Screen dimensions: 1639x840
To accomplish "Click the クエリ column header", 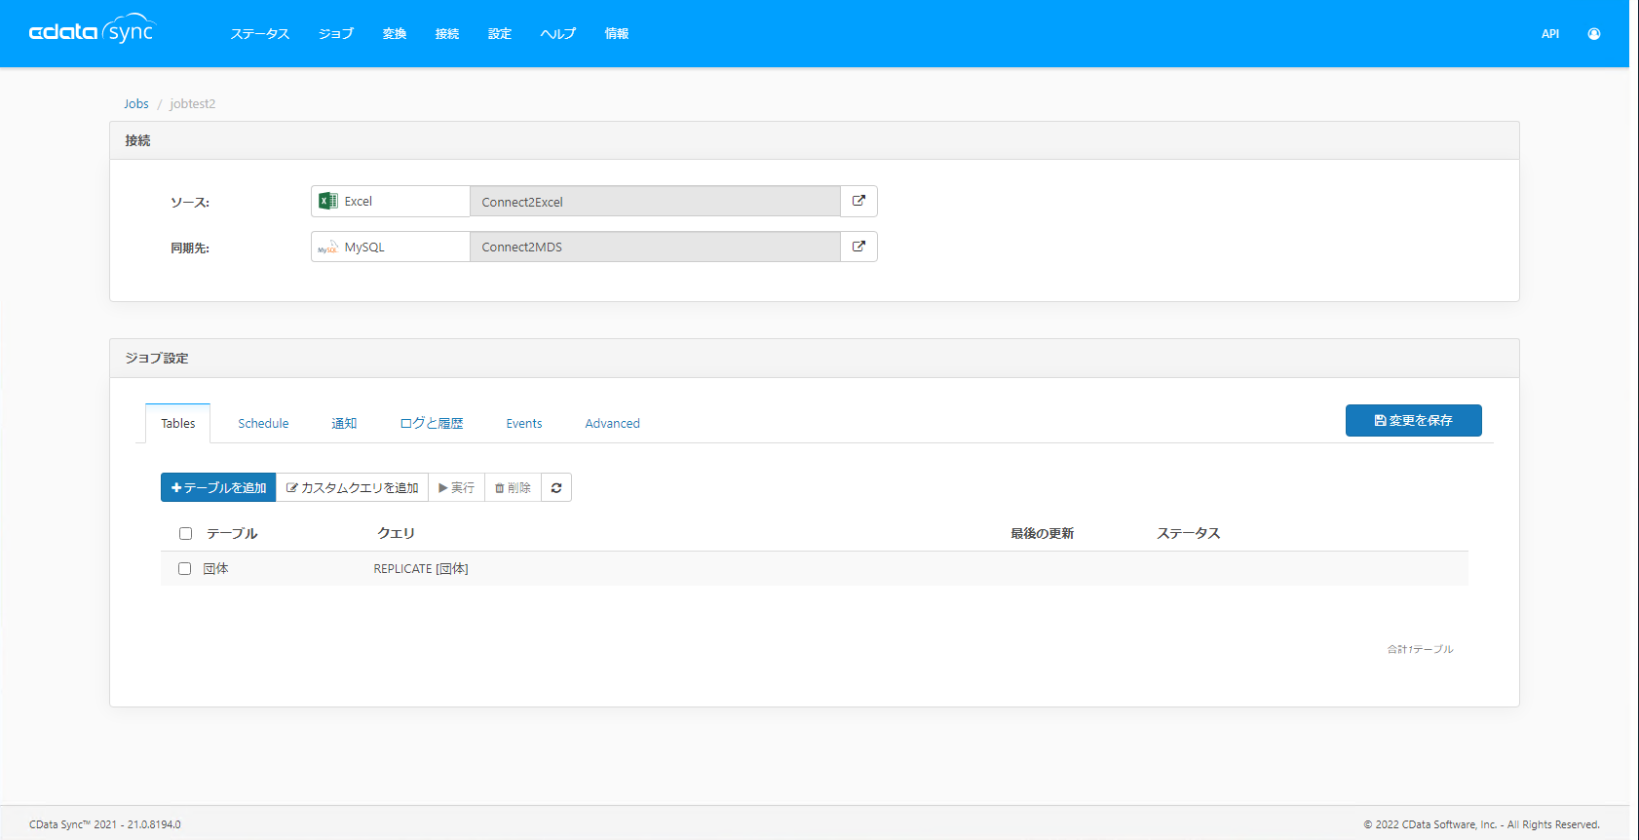I will (x=397, y=533).
